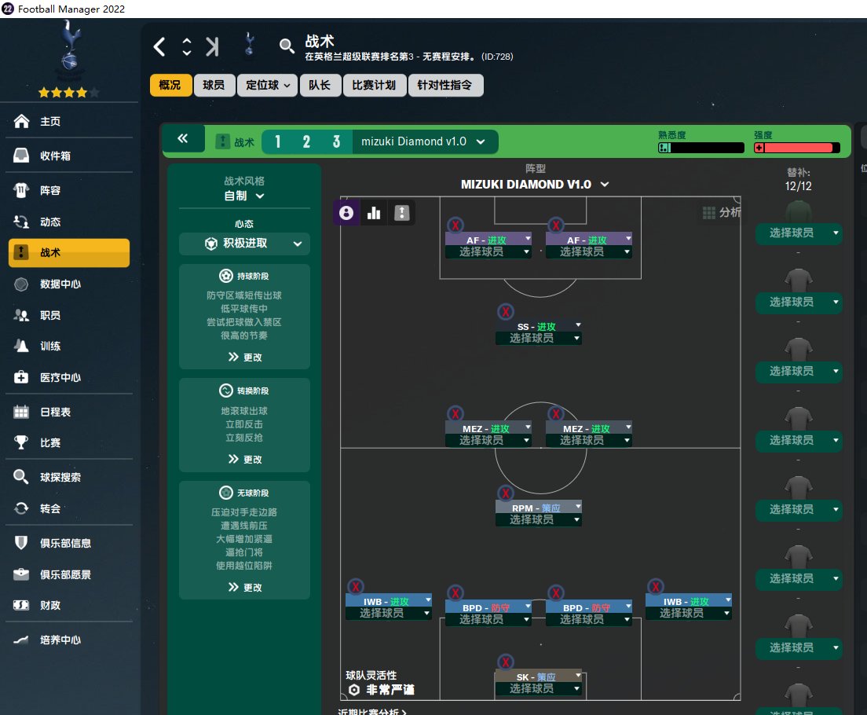Open 日程表 schedule in sidebar

tap(69, 412)
